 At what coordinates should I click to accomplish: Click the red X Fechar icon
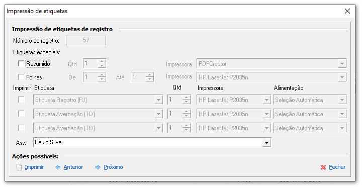pyautogui.click(x=323, y=167)
